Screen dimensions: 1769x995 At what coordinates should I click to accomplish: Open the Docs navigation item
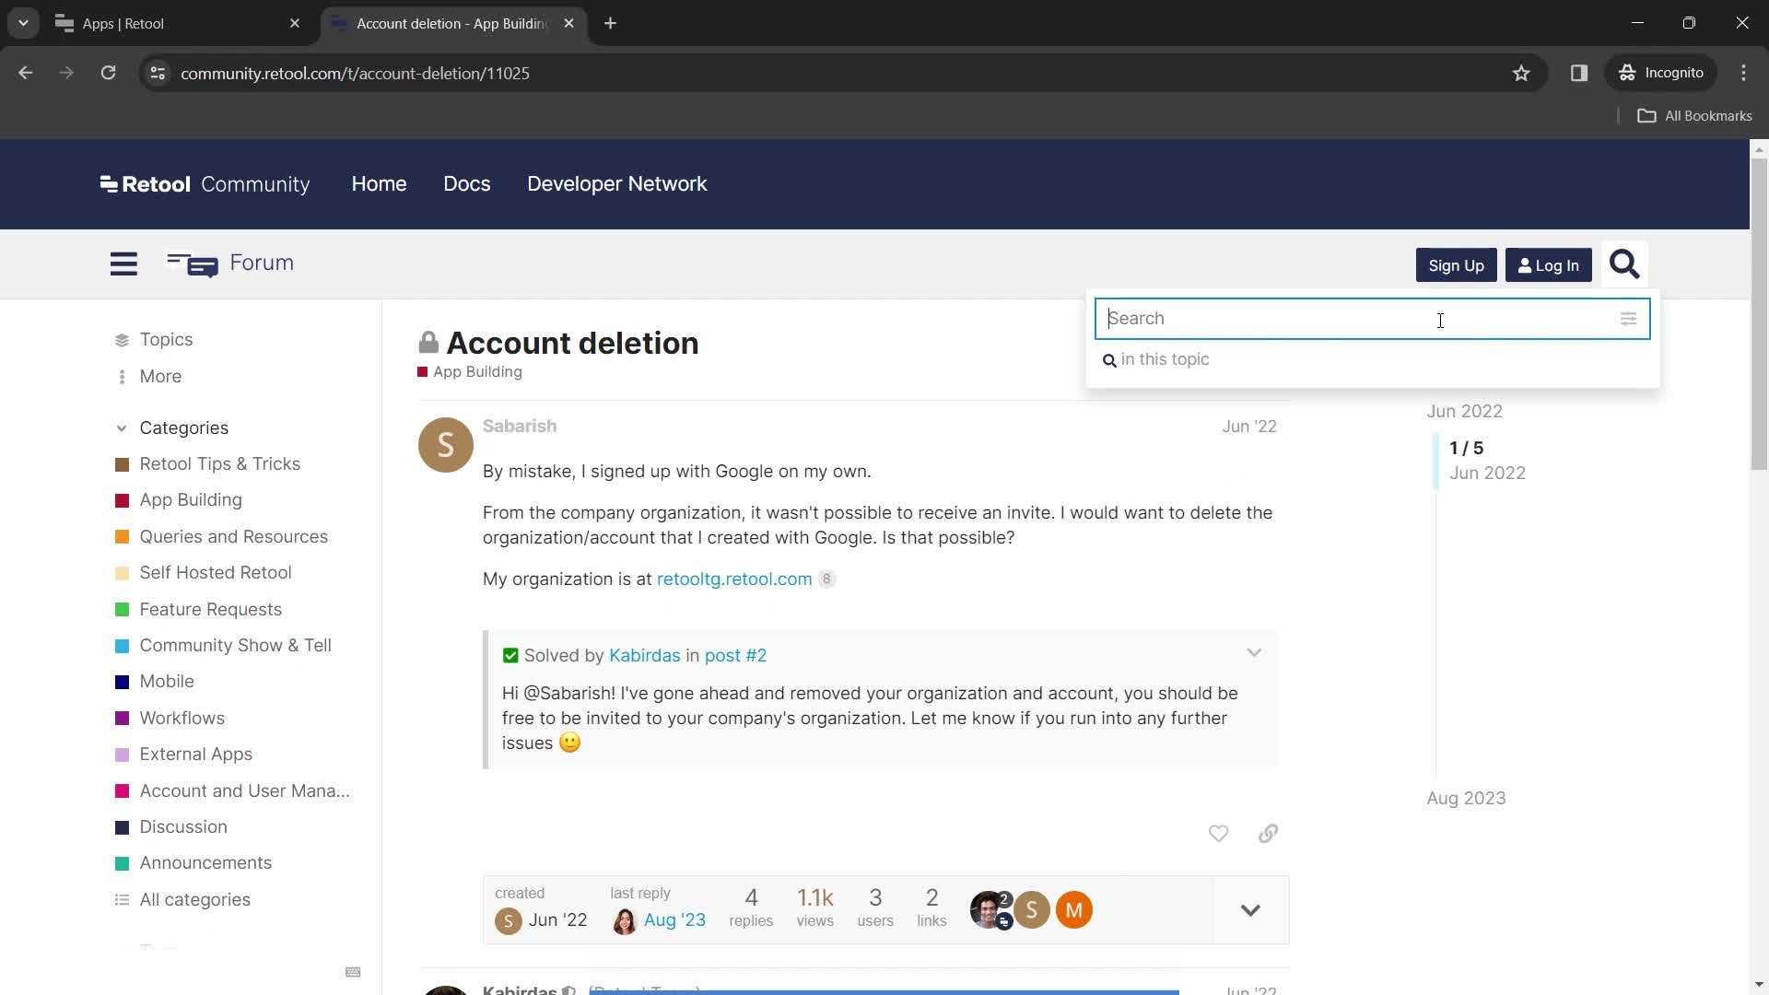(x=467, y=184)
